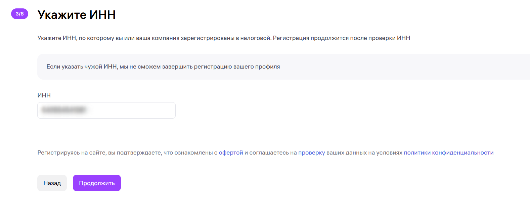This screenshot has height=211, width=530.
Task: Open the проверку link
Action: (x=311, y=153)
